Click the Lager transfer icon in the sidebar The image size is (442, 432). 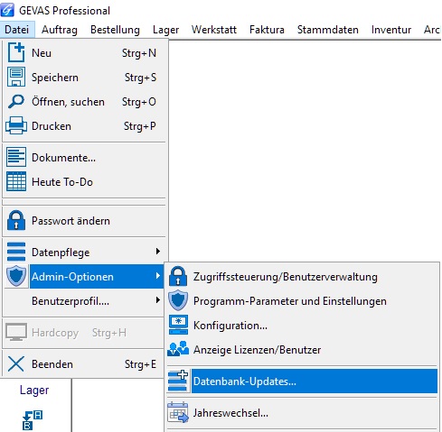(x=33, y=420)
